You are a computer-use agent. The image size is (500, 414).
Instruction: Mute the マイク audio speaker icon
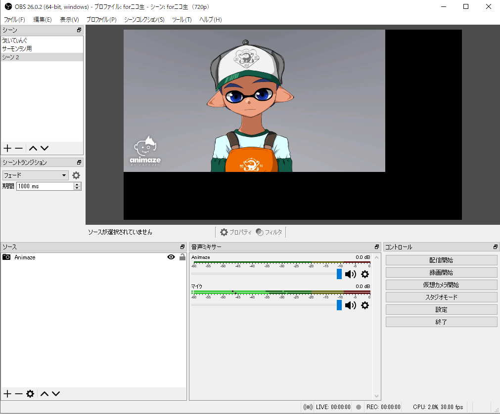pos(351,305)
